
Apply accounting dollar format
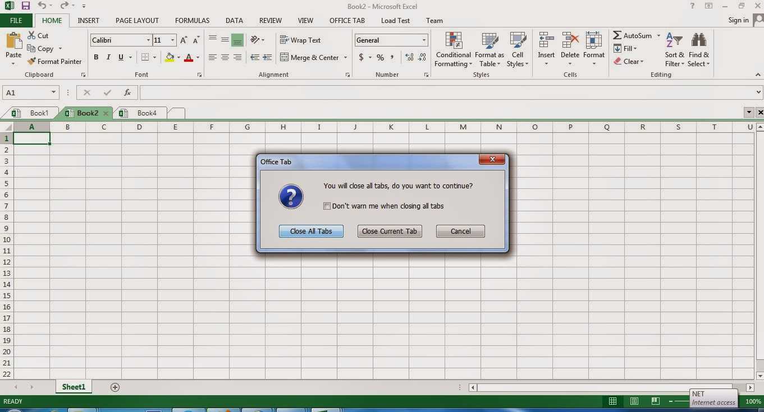coord(361,57)
